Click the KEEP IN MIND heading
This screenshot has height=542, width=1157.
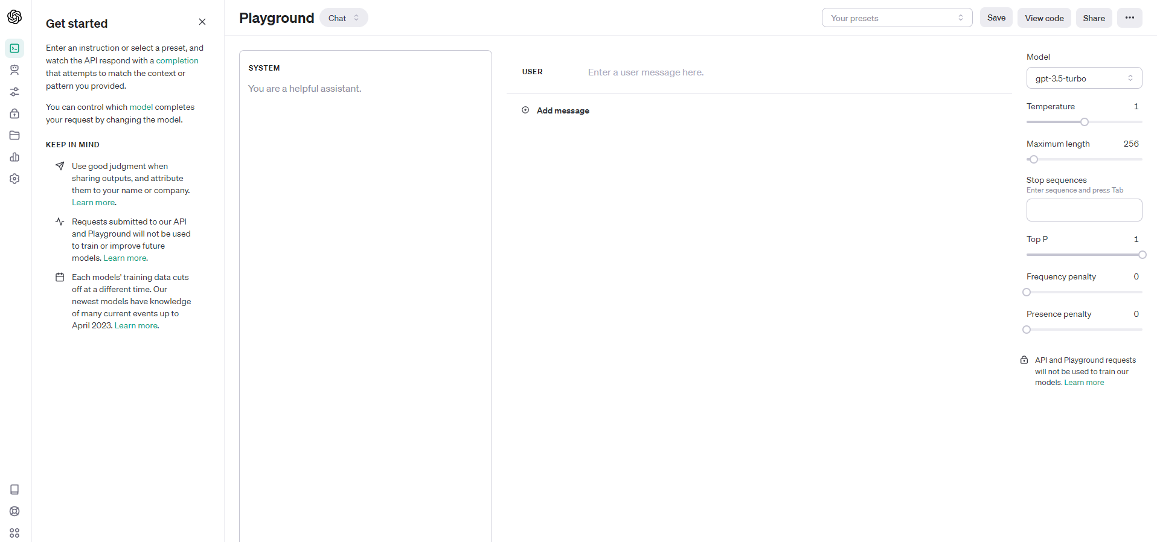pos(72,144)
